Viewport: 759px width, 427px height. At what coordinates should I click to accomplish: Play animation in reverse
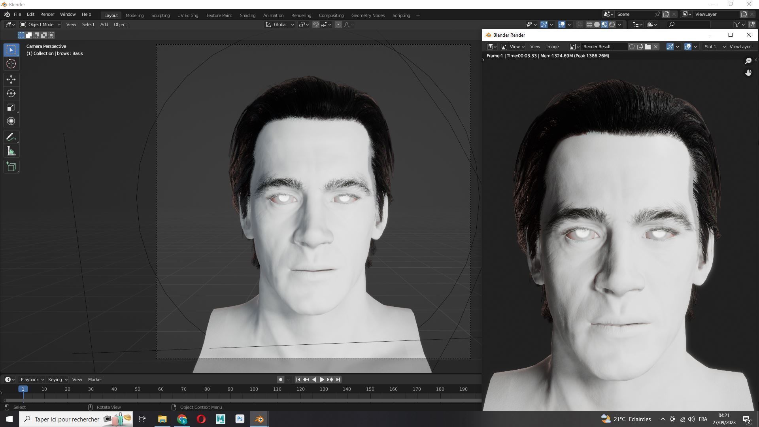point(314,380)
